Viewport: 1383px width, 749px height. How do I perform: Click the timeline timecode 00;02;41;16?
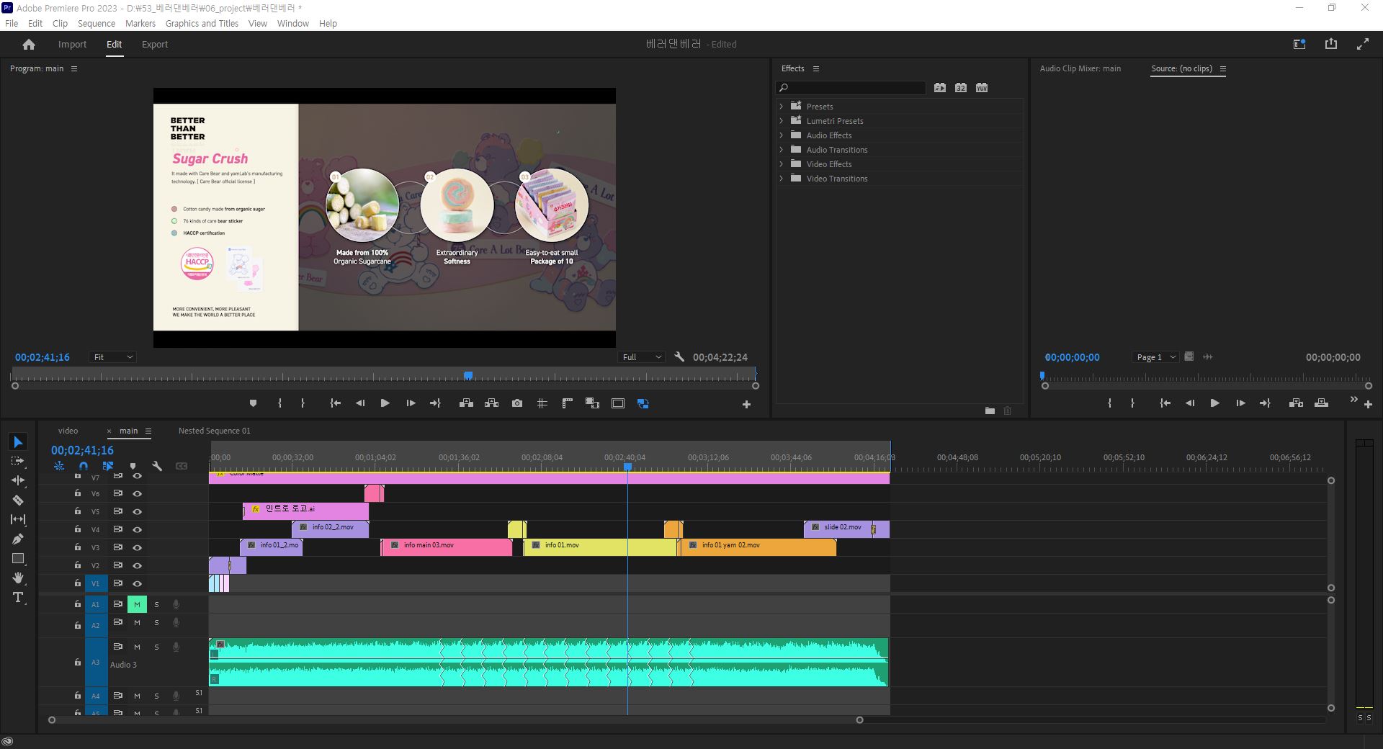click(82, 450)
